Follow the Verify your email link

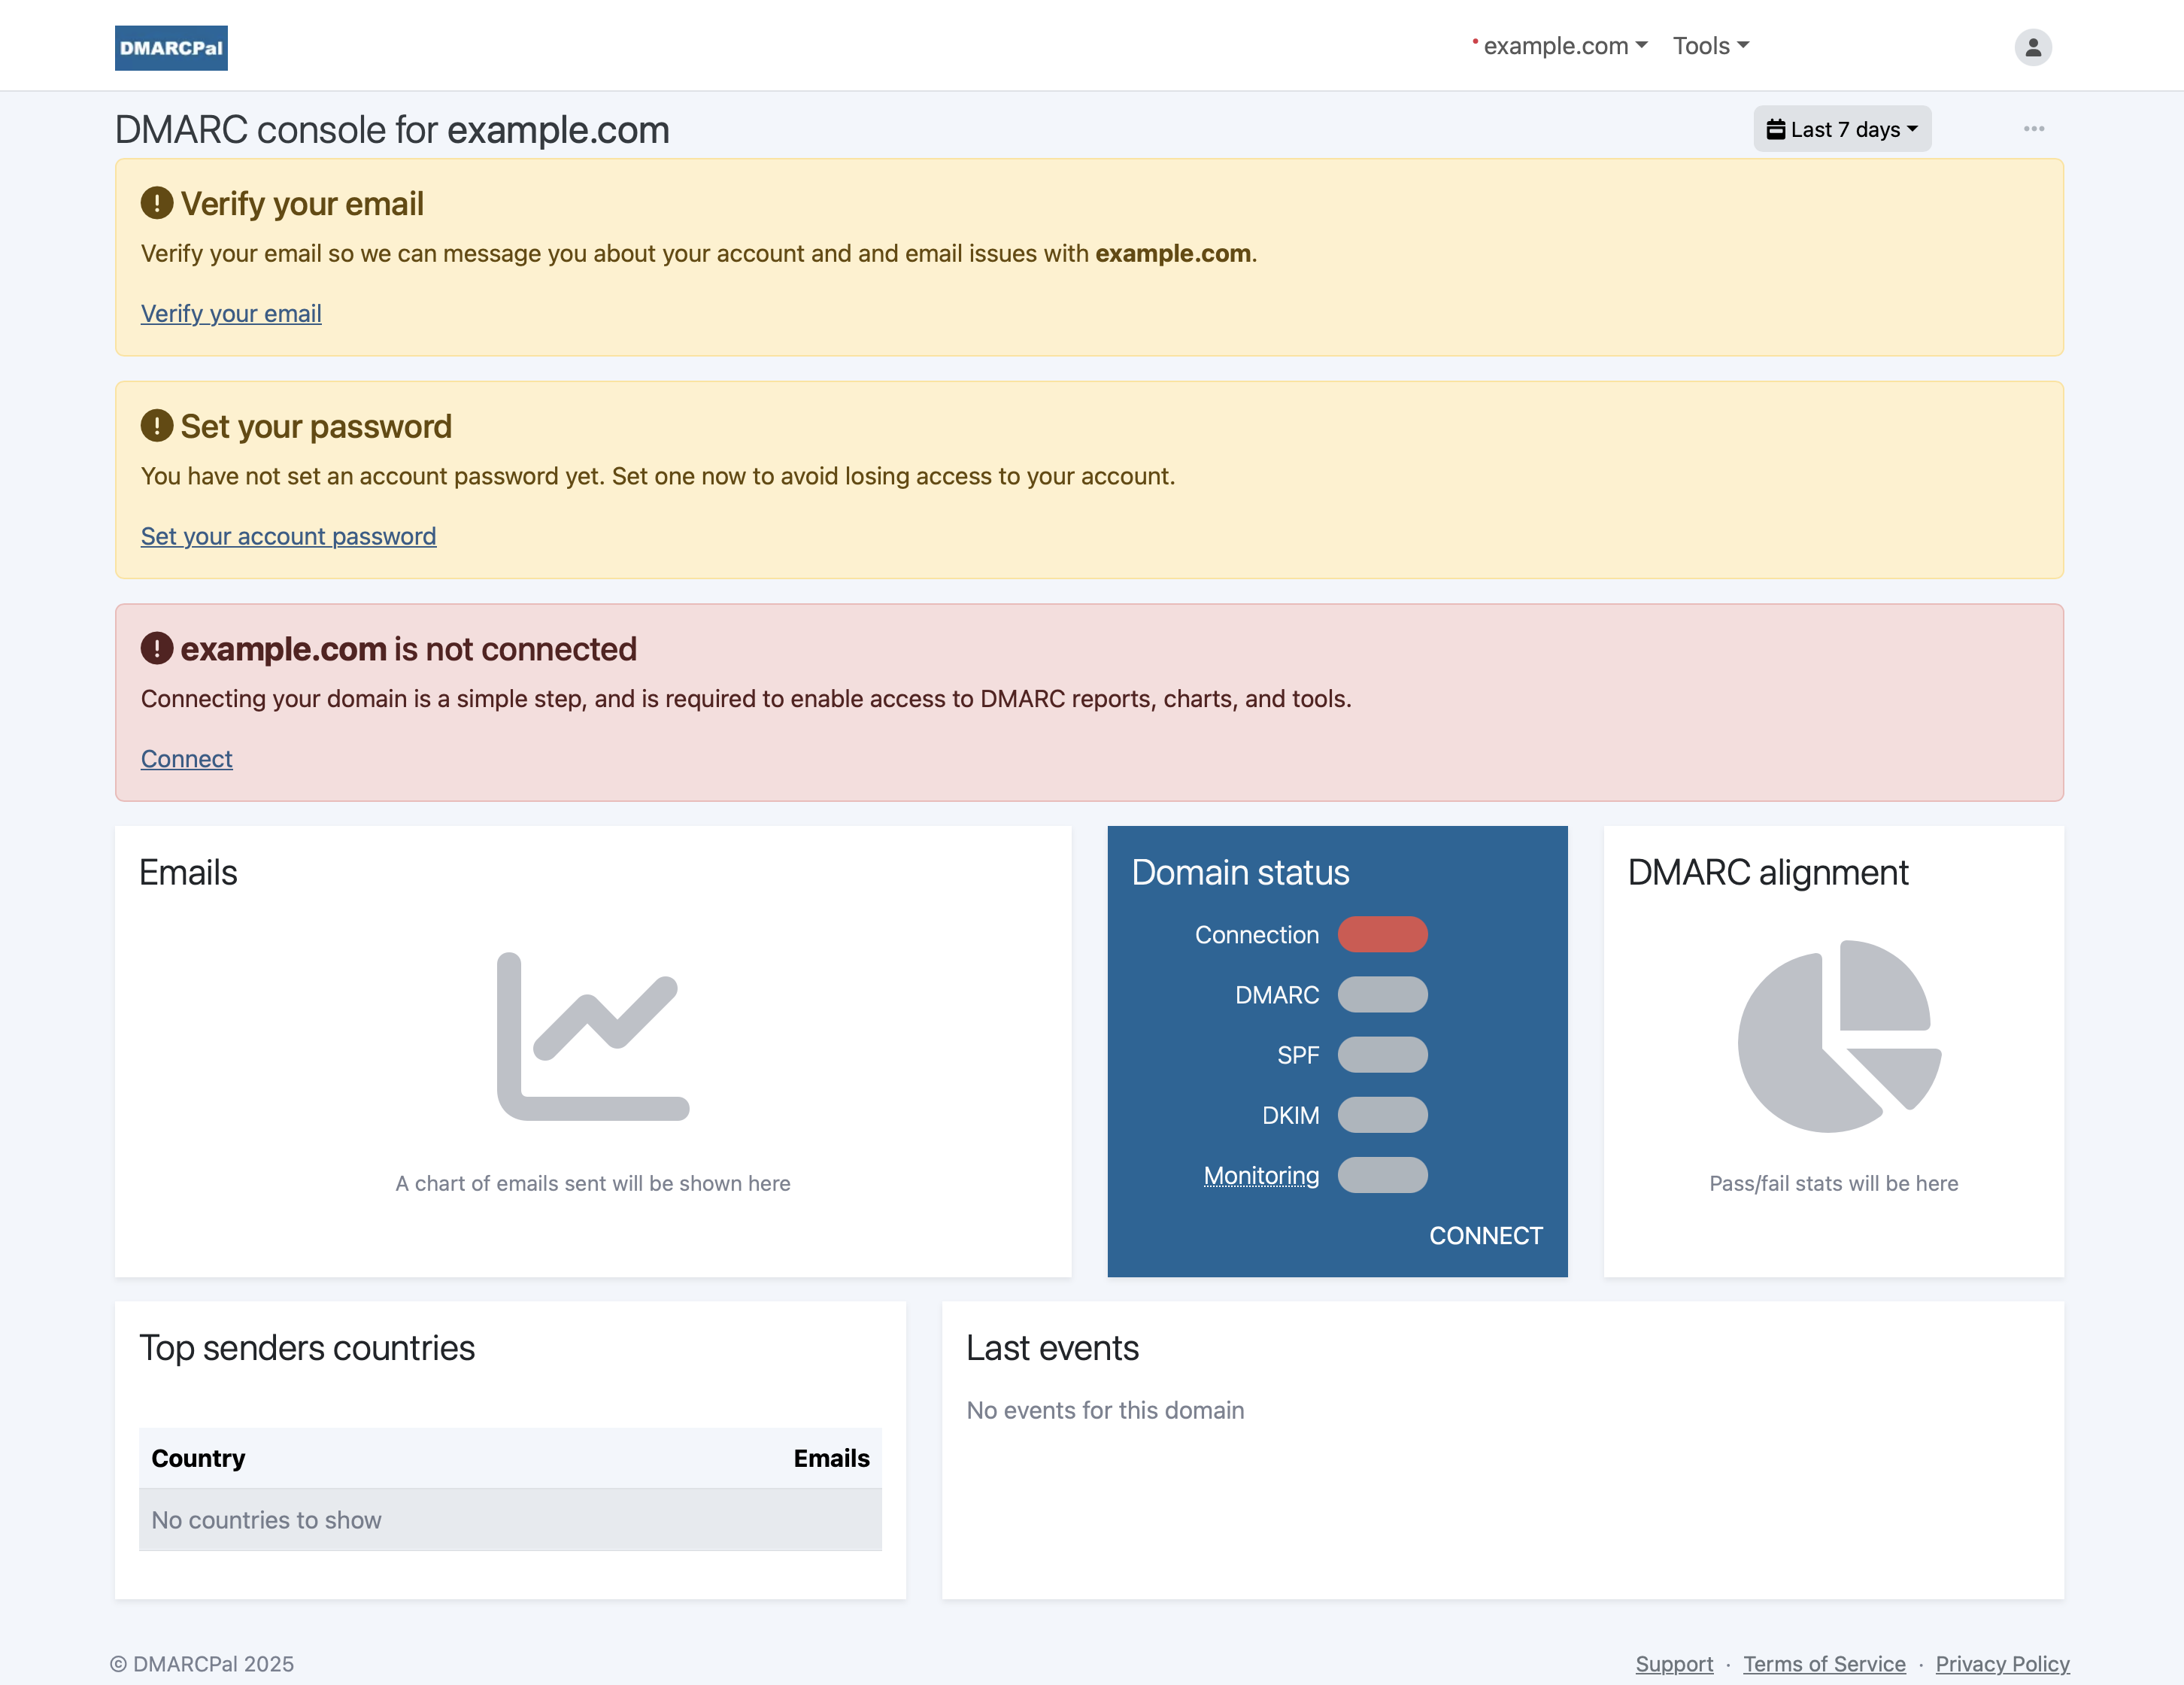point(231,313)
